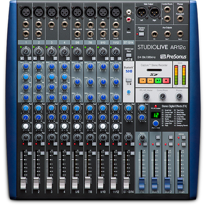The width and height of the screenshot is (206, 206).
Task: Click the Phones output jack
Action: (x=180, y=9)
